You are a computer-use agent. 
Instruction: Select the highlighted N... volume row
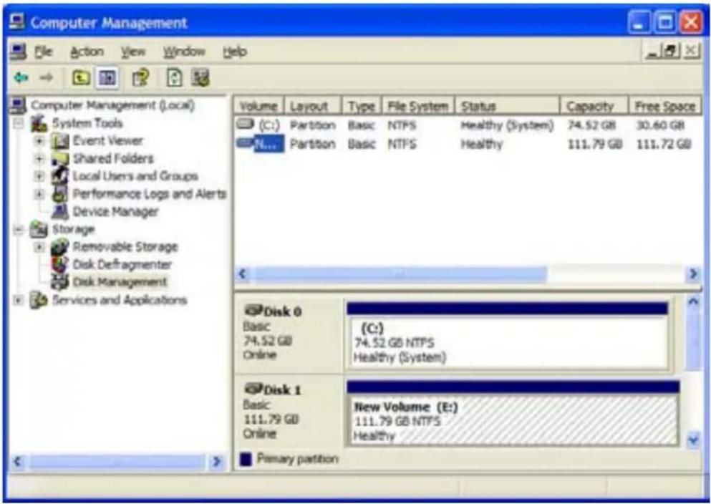pyautogui.click(x=467, y=144)
